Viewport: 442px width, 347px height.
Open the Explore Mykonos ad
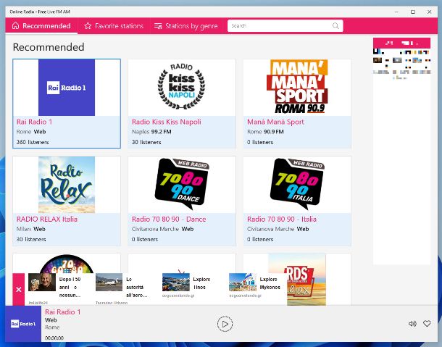(255, 285)
